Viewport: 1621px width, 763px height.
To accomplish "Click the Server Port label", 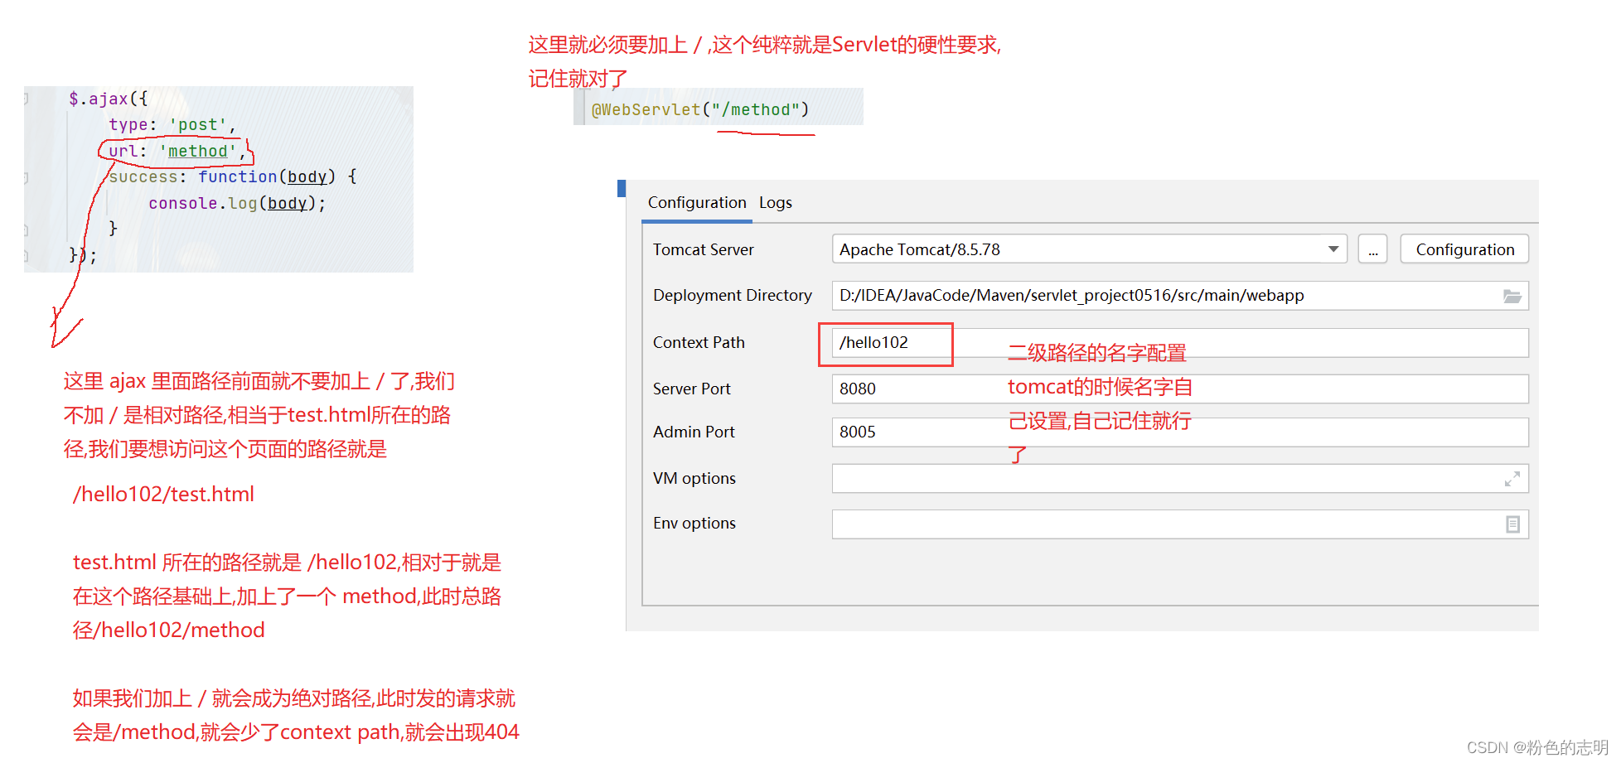I will (692, 389).
